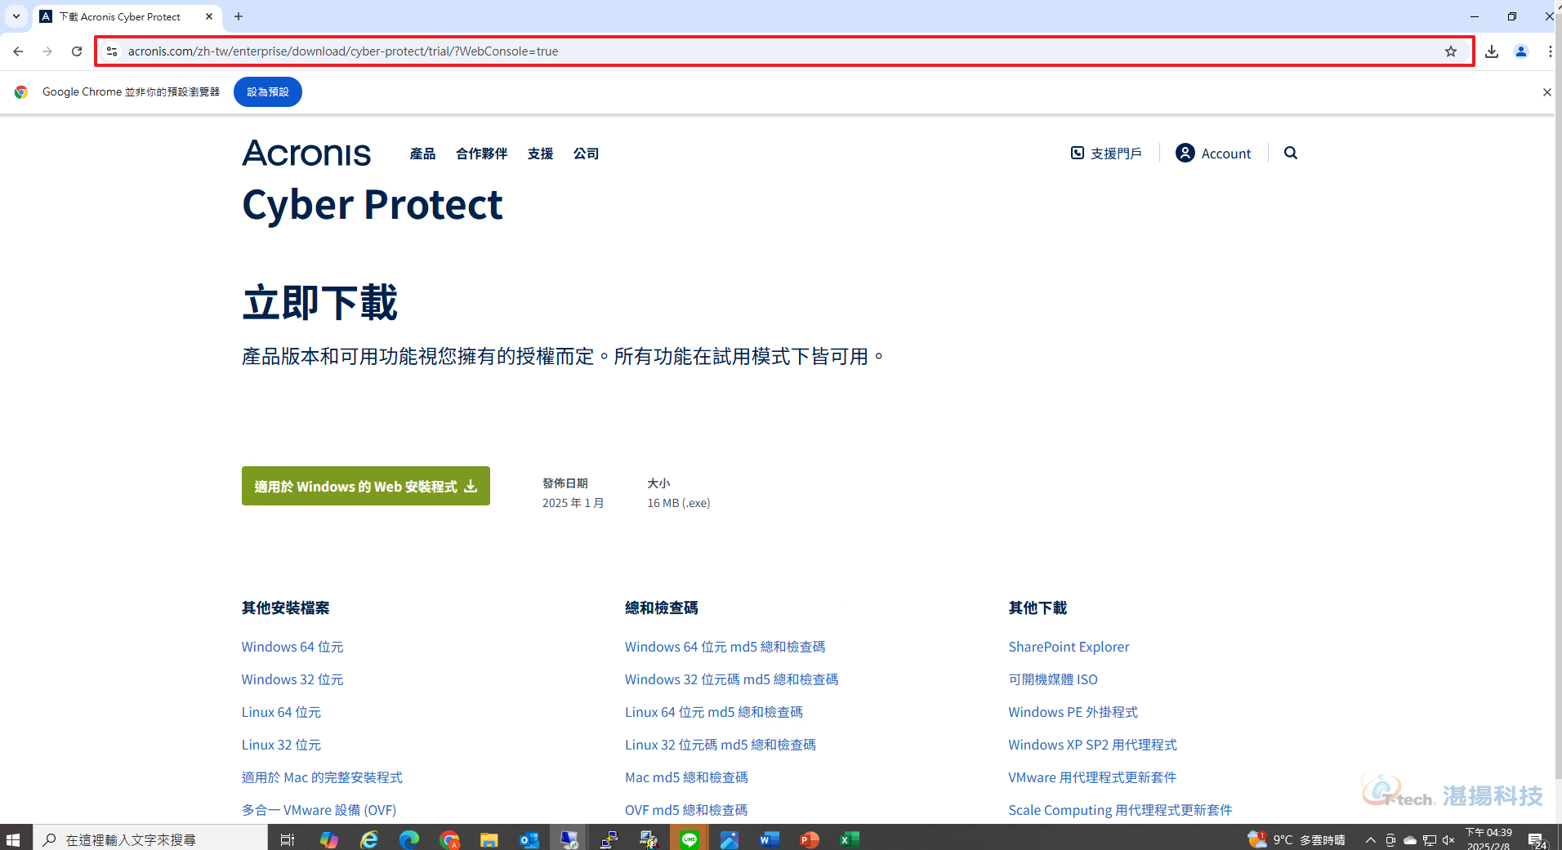
Task: Open LINE from the taskbar
Action: (690, 839)
